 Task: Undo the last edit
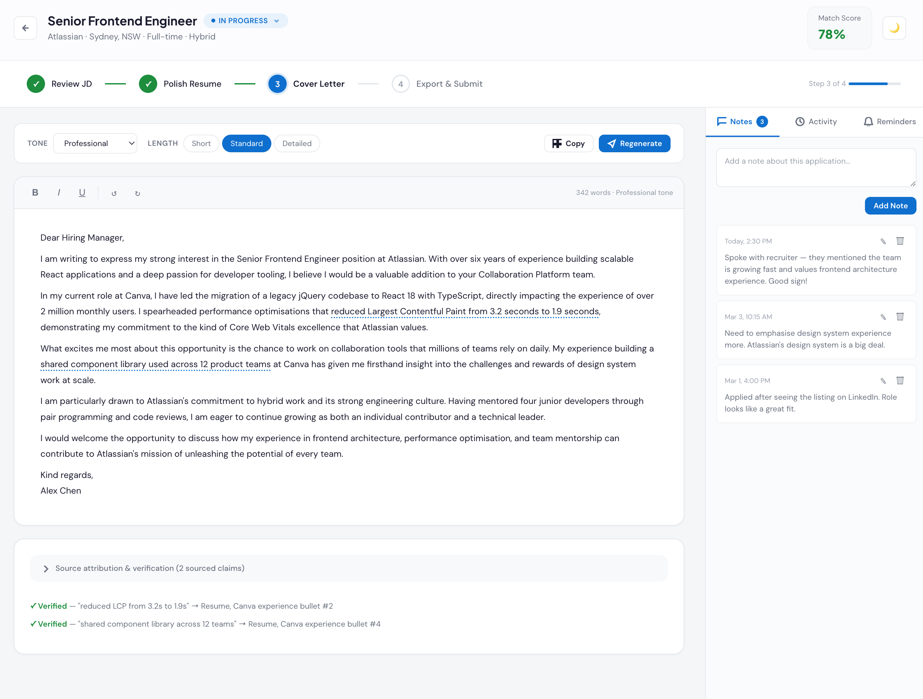[113, 192]
